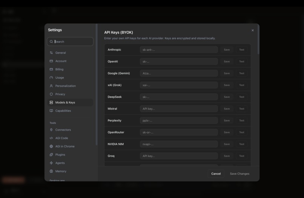The width and height of the screenshot is (304, 198).
Task: Test the OpenAI API key
Action: (241, 61)
